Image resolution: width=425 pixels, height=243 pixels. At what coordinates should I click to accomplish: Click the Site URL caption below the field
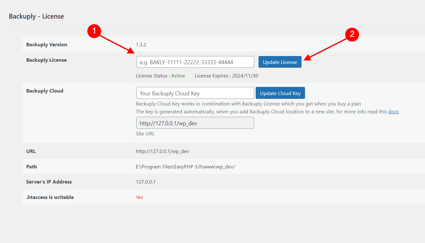(x=145, y=133)
